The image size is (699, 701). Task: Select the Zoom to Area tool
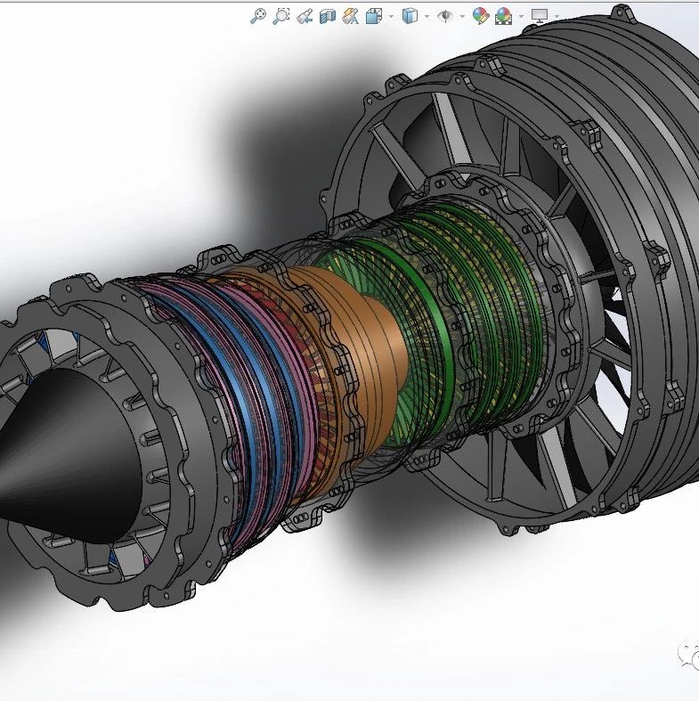click(x=281, y=16)
